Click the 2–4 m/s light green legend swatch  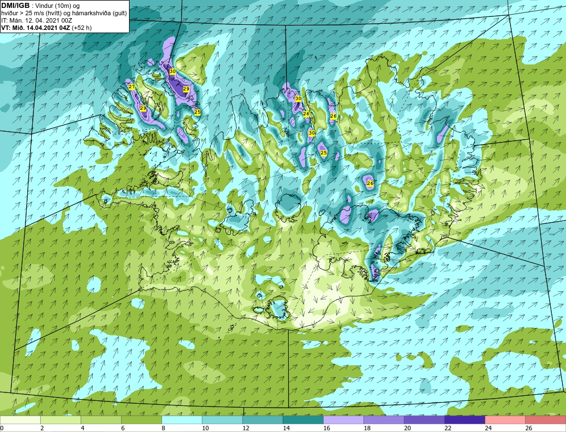coord(61,420)
